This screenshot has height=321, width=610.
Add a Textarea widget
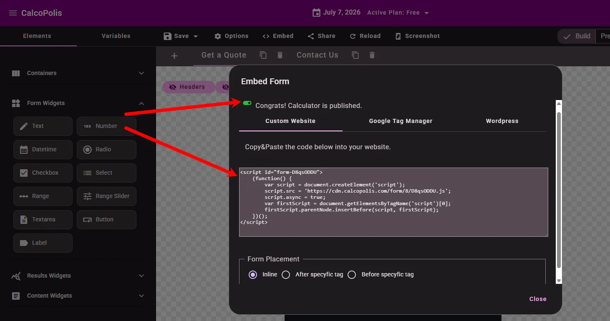click(x=43, y=219)
